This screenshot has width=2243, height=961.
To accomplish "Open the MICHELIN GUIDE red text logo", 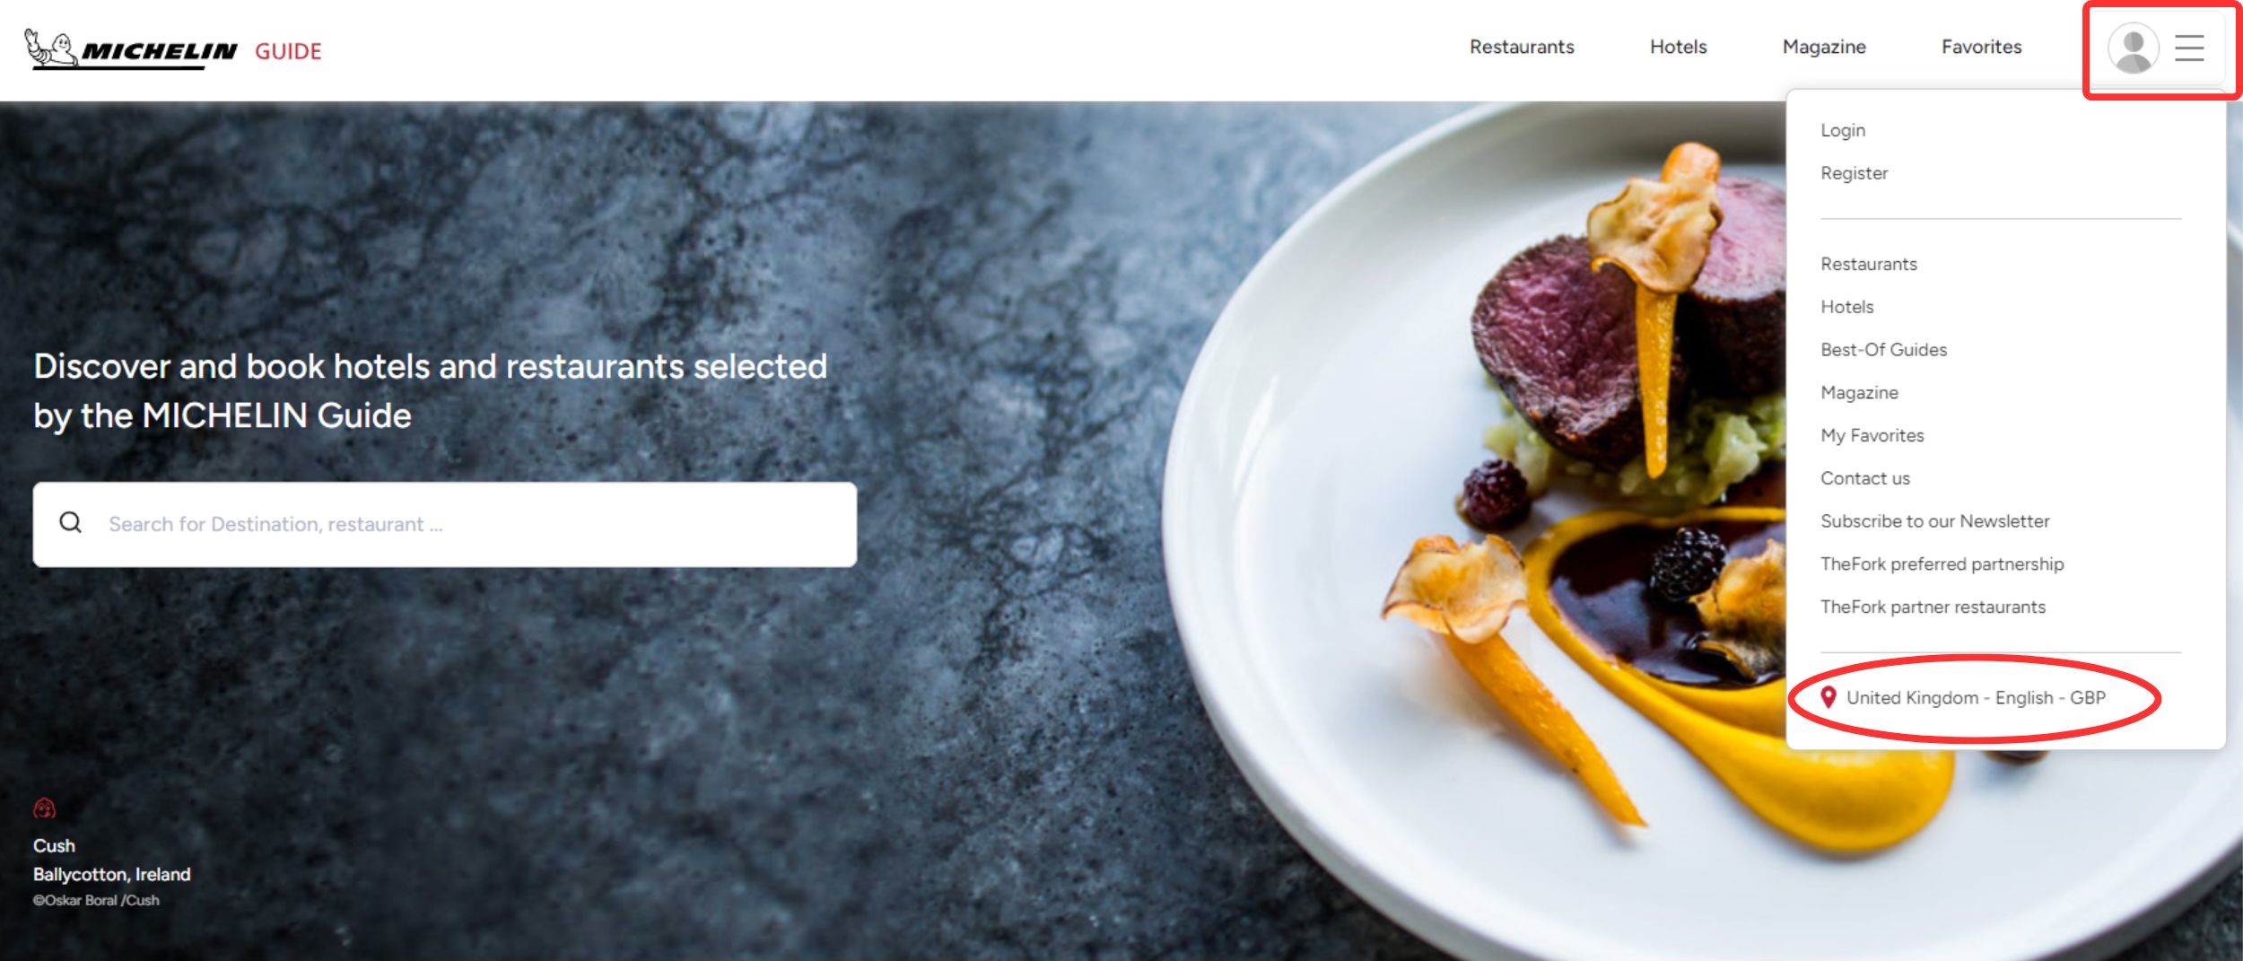I will coord(288,51).
